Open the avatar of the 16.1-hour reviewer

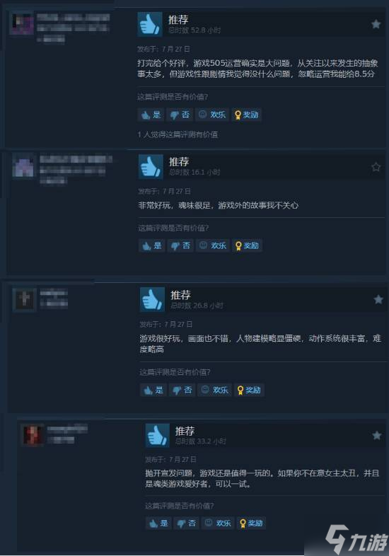tap(24, 166)
